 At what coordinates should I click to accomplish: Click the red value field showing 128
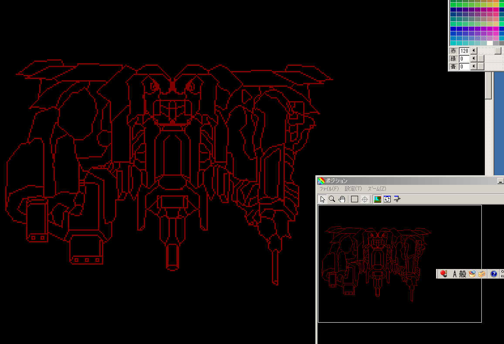464,51
